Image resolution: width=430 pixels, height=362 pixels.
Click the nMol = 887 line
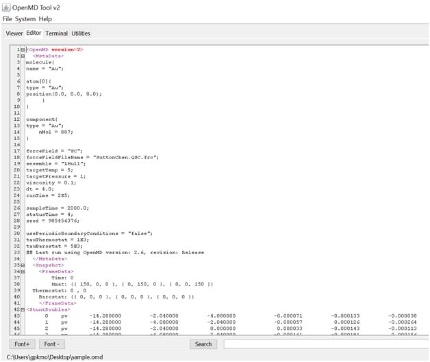coord(56,132)
